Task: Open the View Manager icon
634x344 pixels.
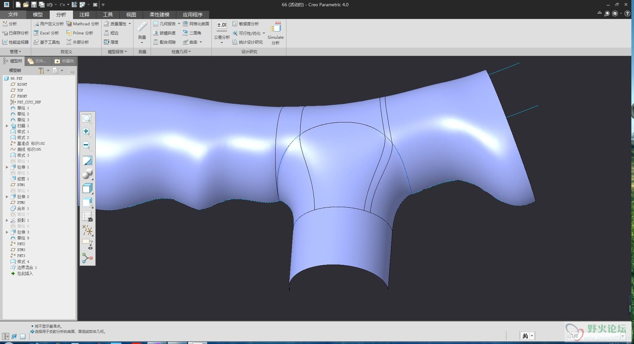Action: [x=87, y=203]
